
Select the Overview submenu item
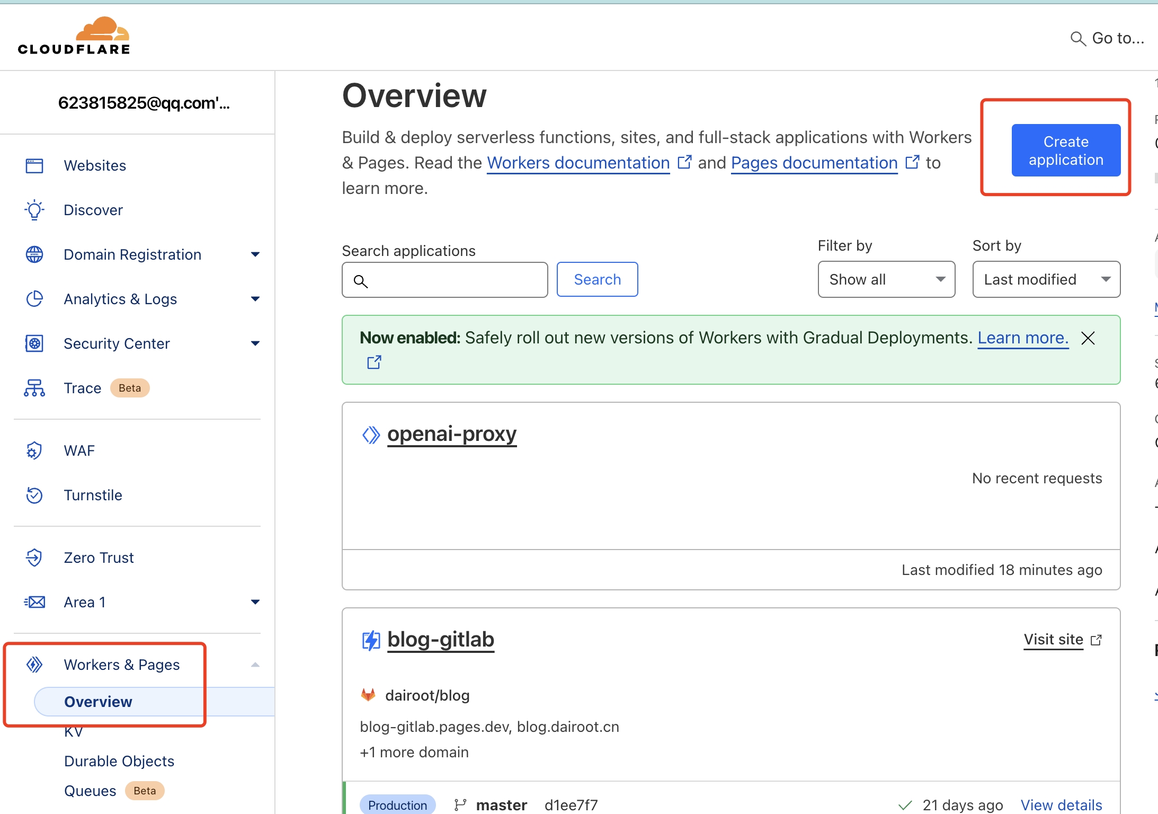pos(154,702)
